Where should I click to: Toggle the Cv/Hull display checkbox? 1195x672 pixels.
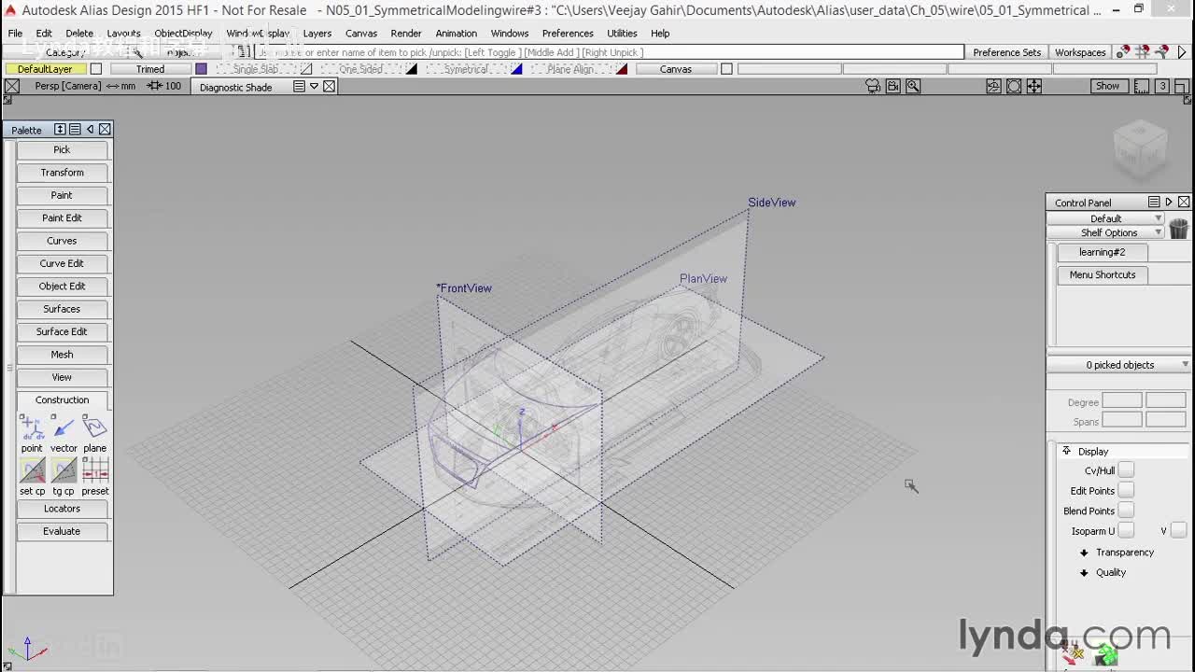[1126, 470]
